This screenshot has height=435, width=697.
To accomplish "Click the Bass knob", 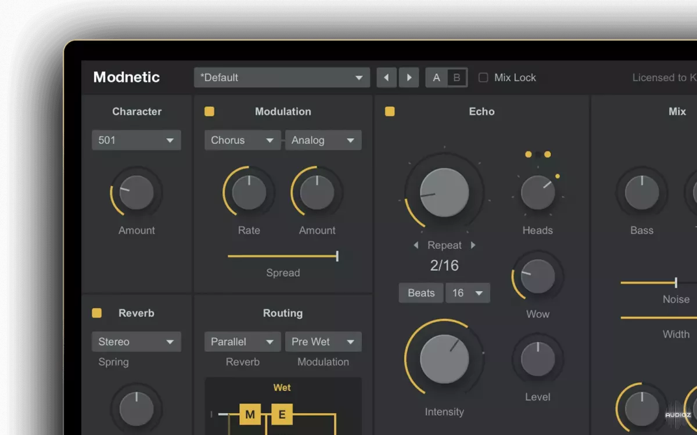I will (x=642, y=193).
